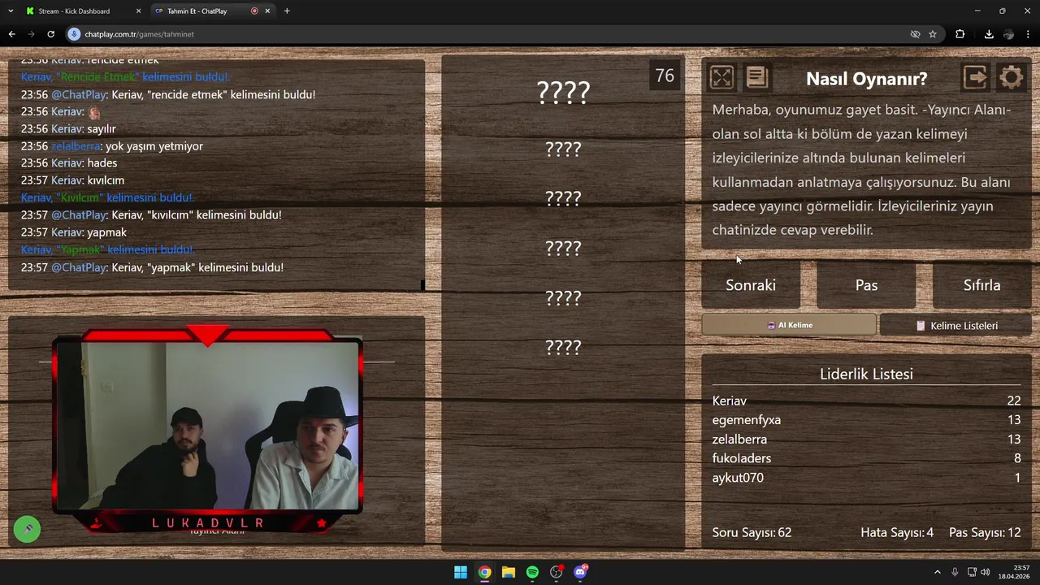Click chat message "Keriav: sayılır"
The image size is (1040, 585).
pyautogui.click(x=68, y=129)
